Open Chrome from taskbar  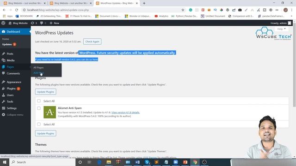(195, 162)
